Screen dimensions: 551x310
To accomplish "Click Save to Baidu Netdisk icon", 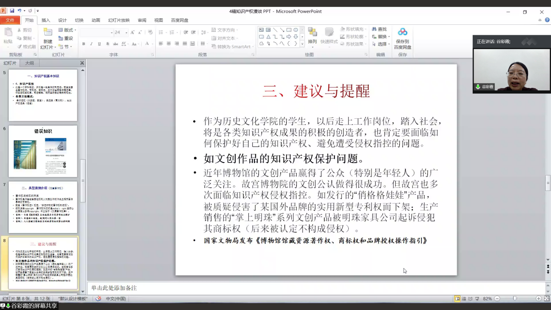I will 402,32.
